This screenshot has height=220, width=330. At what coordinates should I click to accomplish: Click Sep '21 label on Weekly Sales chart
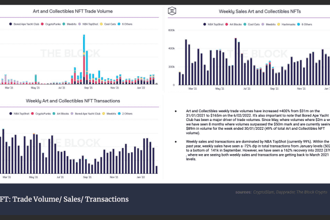pyautogui.click(x=274, y=89)
